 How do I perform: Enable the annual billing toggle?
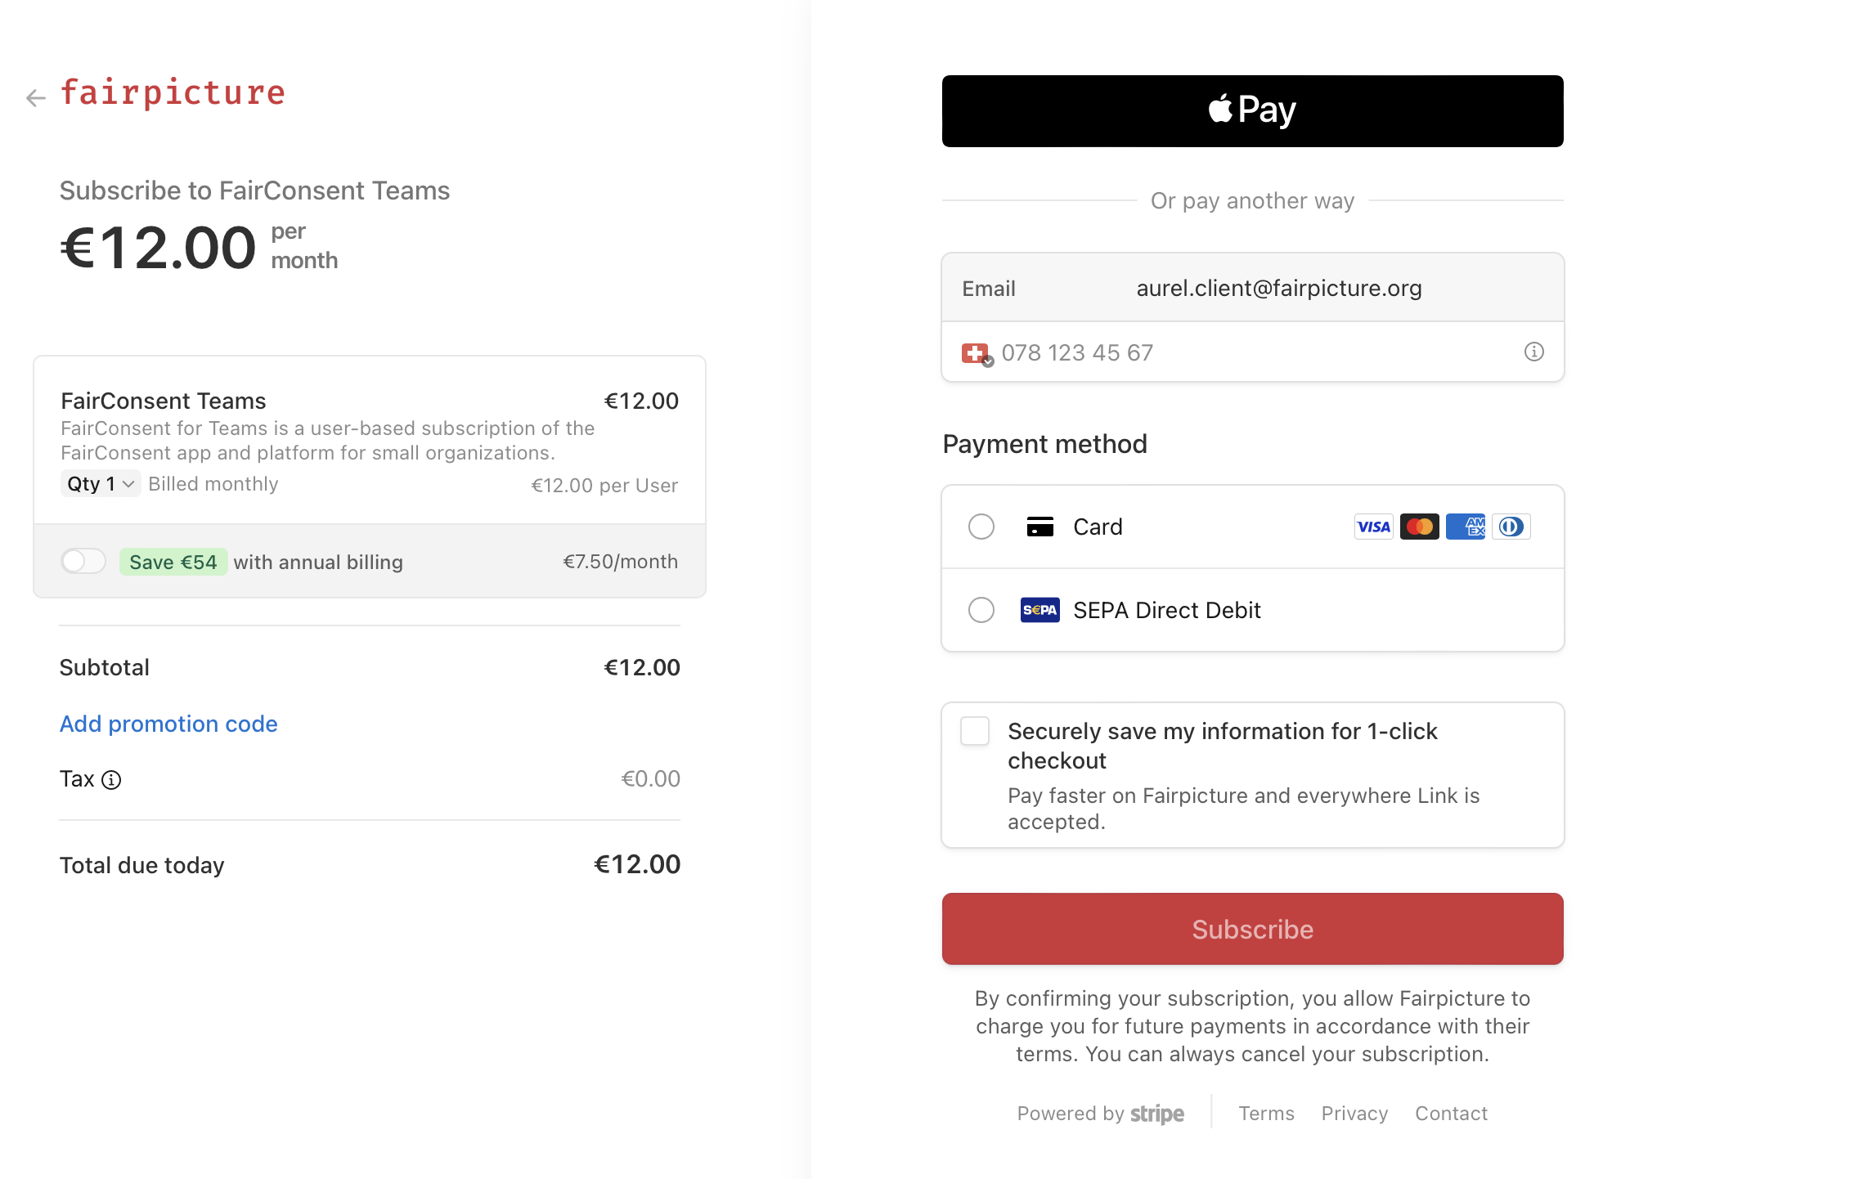(x=83, y=562)
